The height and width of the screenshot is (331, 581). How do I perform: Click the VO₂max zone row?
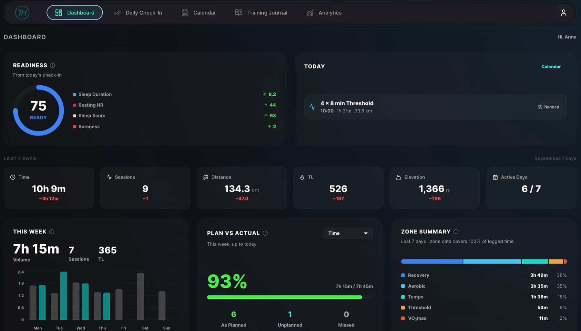click(x=484, y=318)
